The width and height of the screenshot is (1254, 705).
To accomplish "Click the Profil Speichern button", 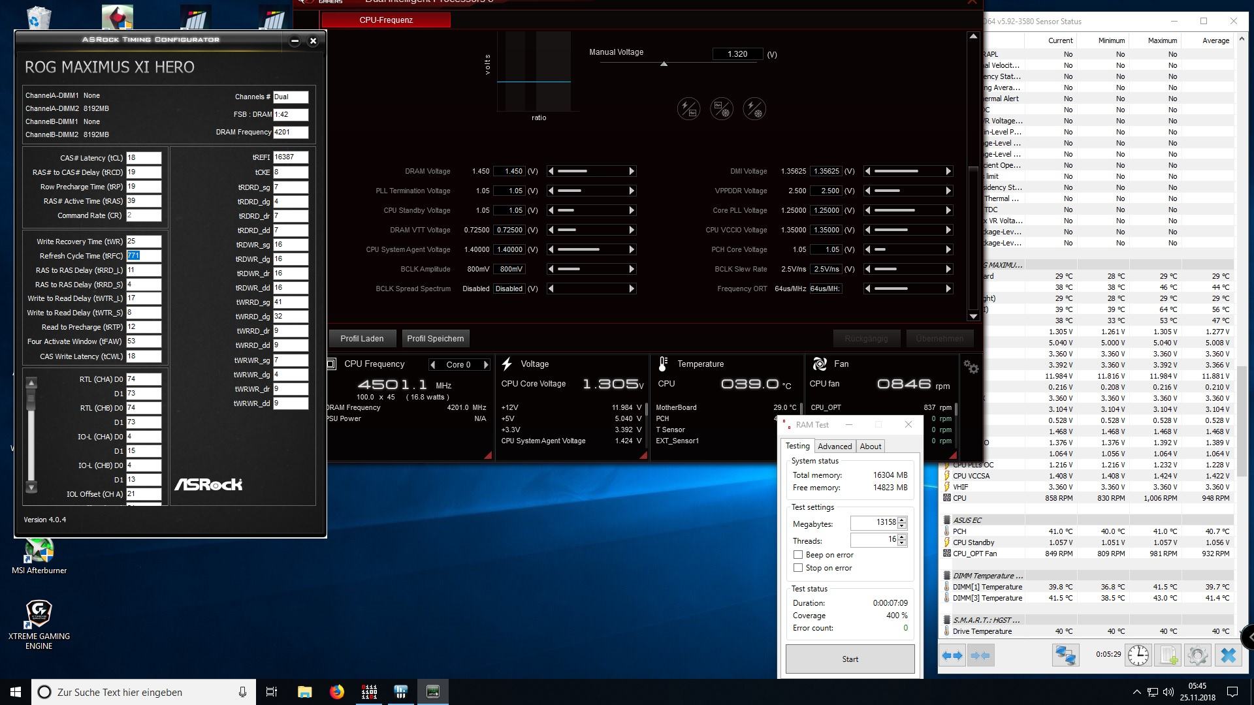I will [x=435, y=338].
